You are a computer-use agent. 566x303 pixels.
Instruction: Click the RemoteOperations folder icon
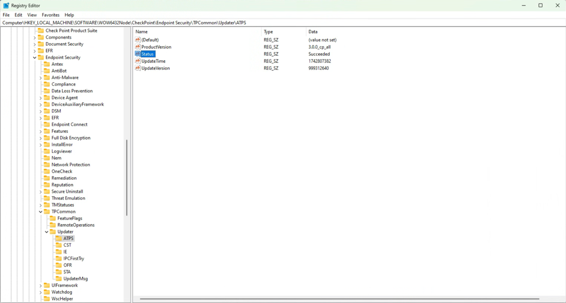coord(53,225)
